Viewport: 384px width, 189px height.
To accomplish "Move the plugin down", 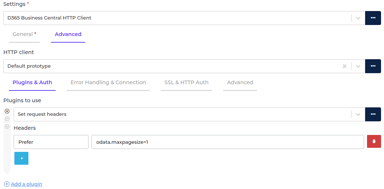I will [7, 126].
